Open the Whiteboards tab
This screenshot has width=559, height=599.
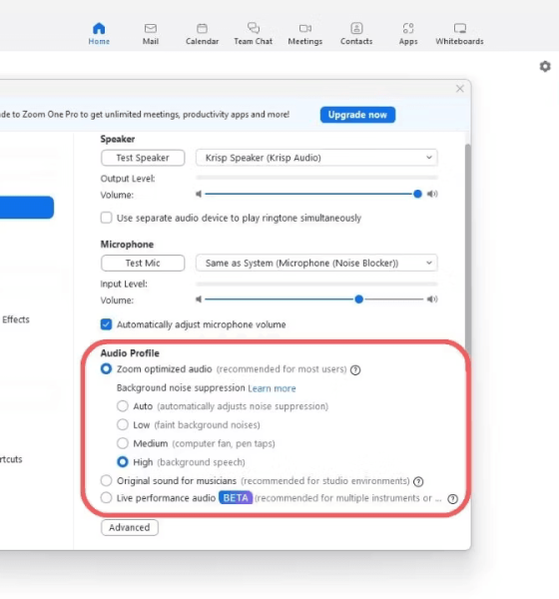[459, 34]
